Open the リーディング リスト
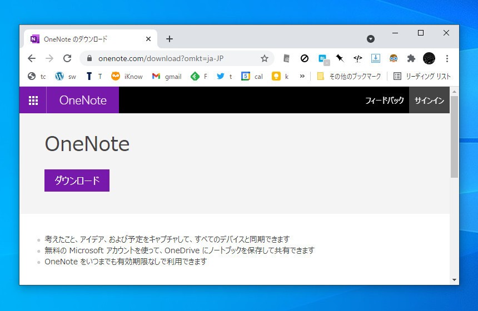Screen dimensions: 478x311 click(x=422, y=76)
